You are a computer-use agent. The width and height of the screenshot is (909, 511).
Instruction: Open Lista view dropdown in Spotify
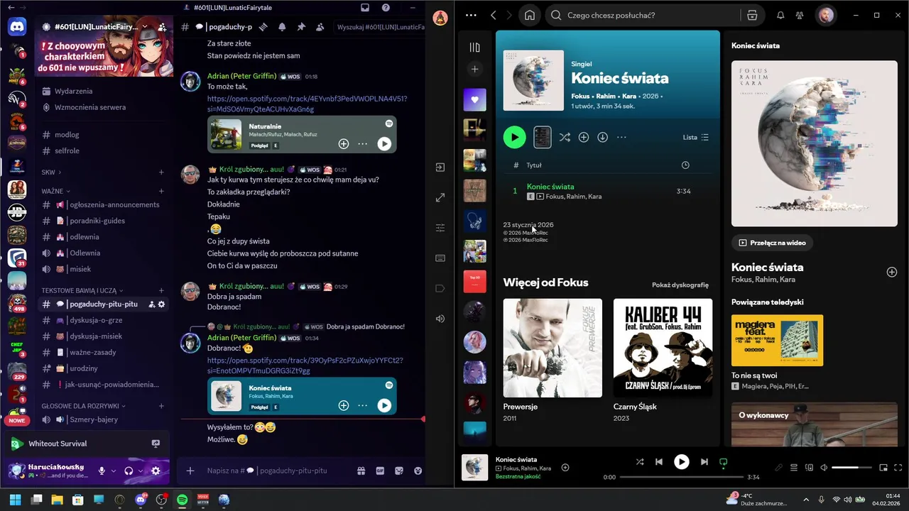click(695, 137)
